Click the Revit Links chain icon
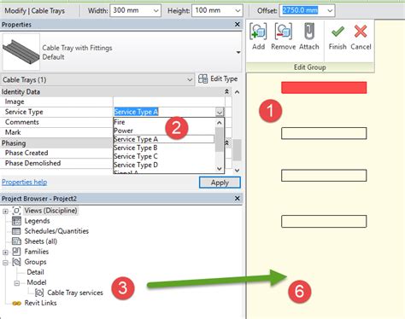The width and height of the screenshot is (405, 319). pyautogui.click(x=16, y=304)
